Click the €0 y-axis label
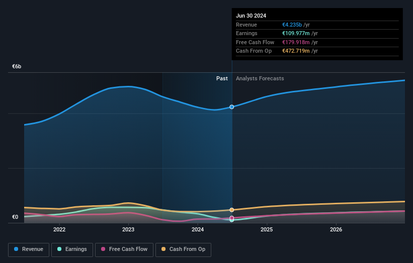 (15, 217)
